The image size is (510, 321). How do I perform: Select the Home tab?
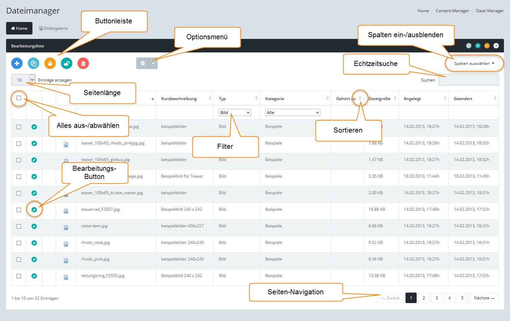(19, 28)
